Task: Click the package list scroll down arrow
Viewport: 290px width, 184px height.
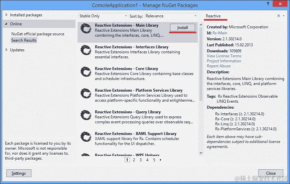Action: (201, 153)
